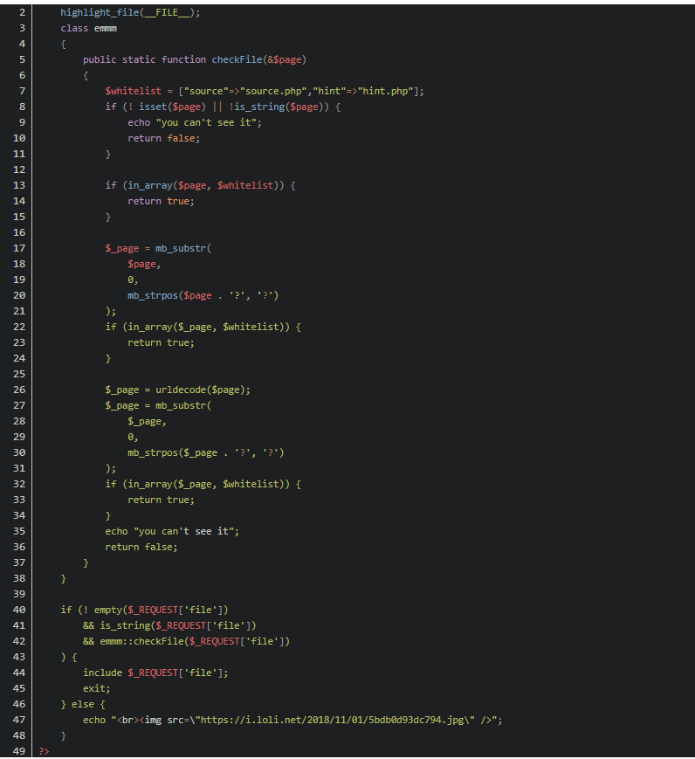Click 'return true;' on line 23
Screen dimensions: 695x759
161,342
